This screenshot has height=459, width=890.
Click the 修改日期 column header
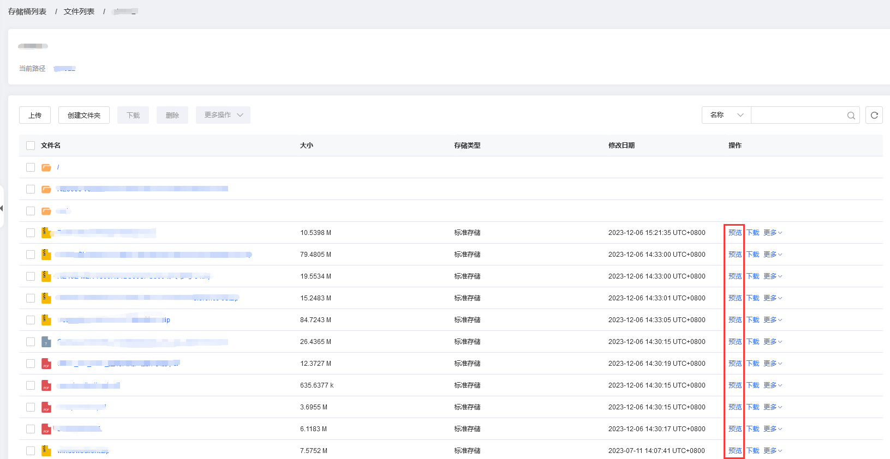[x=622, y=146]
